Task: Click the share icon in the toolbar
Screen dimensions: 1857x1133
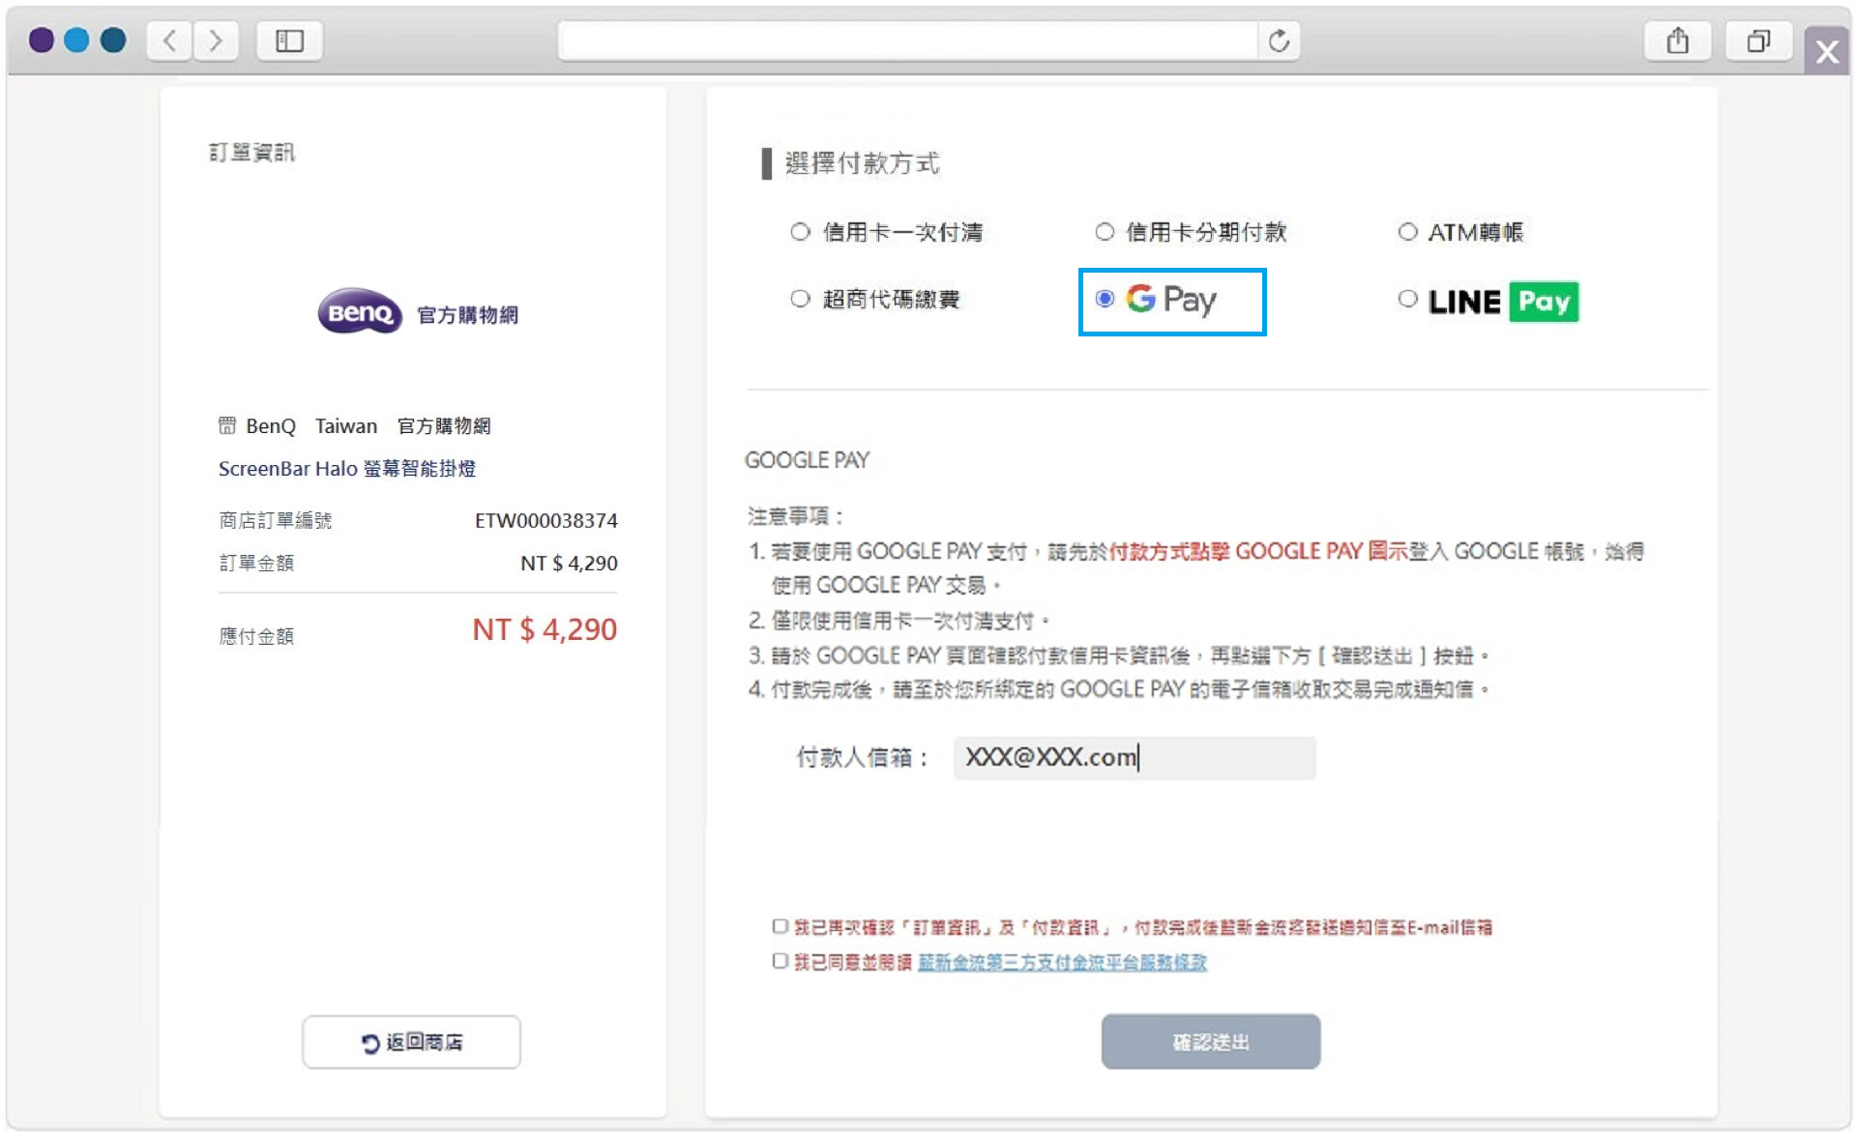Action: point(1678,41)
